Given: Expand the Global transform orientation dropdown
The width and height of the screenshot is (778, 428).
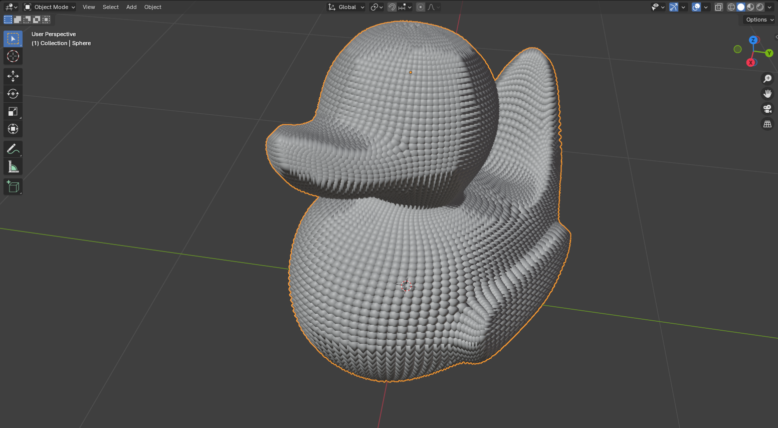Looking at the screenshot, I should pyautogui.click(x=346, y=7).
